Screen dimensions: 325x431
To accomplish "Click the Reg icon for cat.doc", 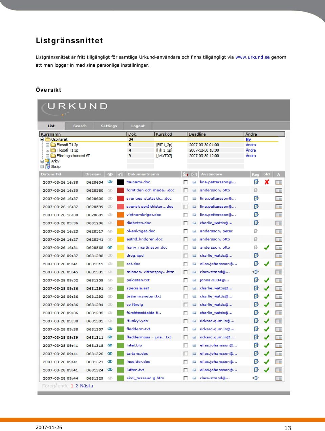I will 256,264.
